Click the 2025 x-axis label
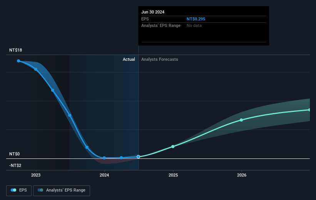The width and height of the screenshot is (316, 200). click(x=173, y=175)
